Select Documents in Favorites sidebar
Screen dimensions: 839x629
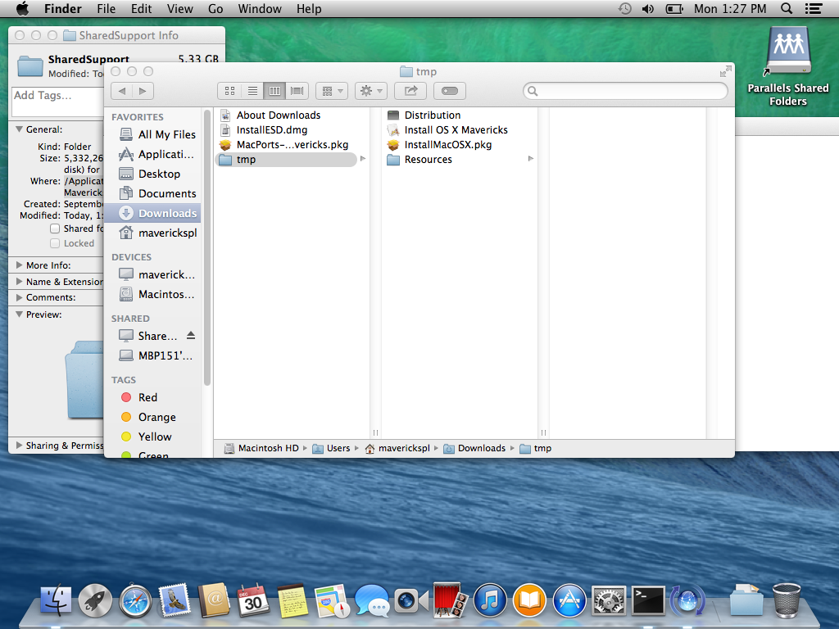pyautogui.click(x=166, y=193)
